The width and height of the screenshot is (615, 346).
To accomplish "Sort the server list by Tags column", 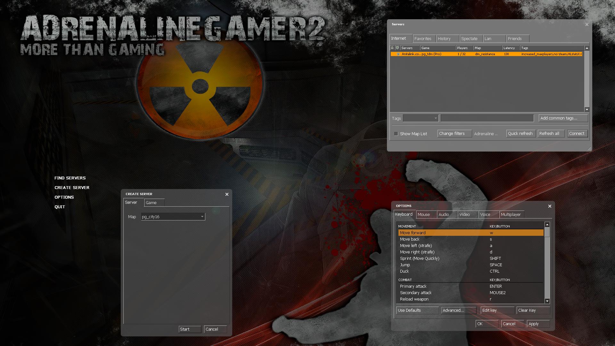I will [552, 48].
